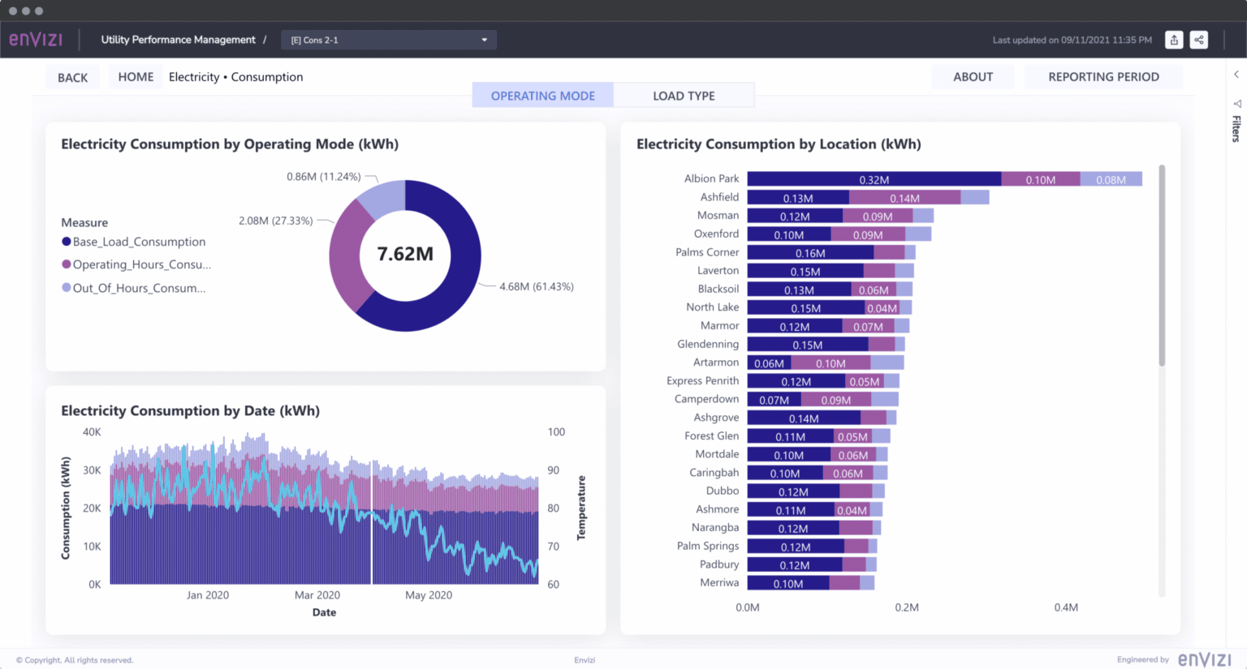
Task: Open the Envizi link in the footer center
Action: point(585,659)
